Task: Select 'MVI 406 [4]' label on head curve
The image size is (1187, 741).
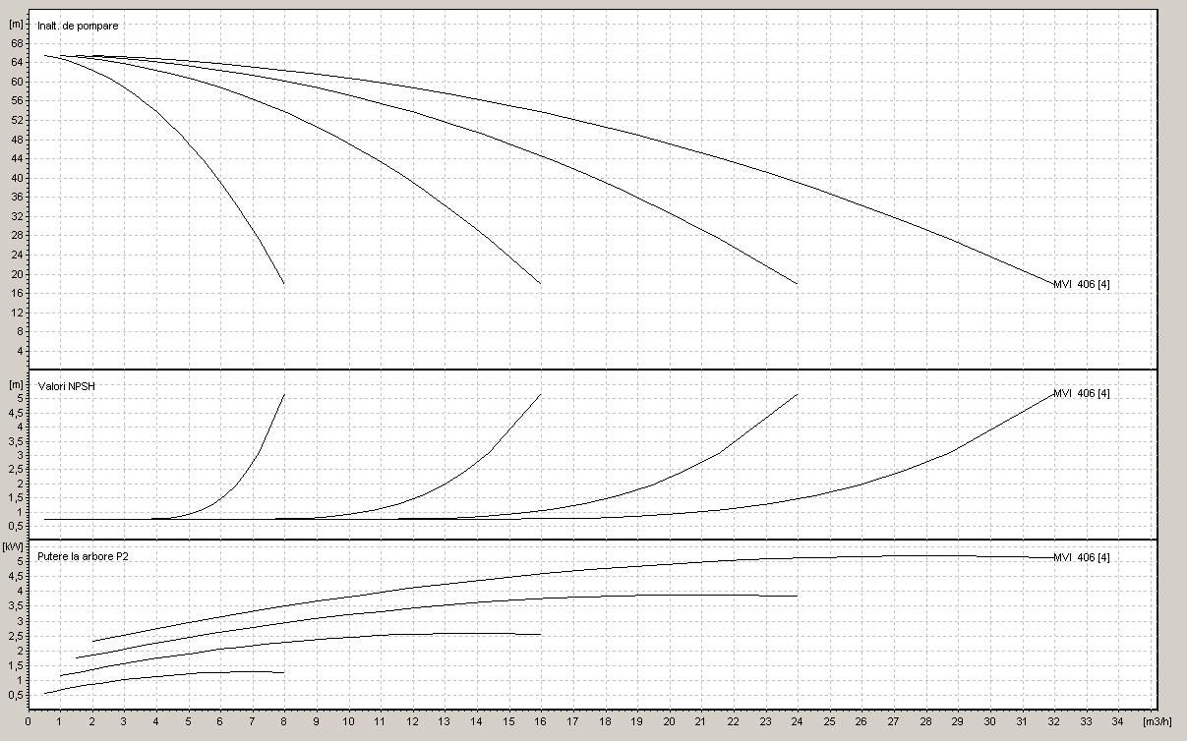Action: 1081,284
